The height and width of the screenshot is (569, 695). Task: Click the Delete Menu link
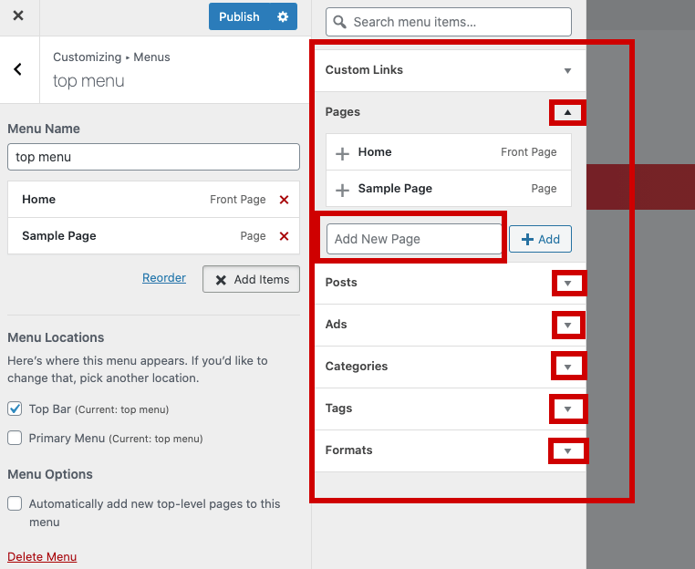pyautogui.click(x=42, y=556)
